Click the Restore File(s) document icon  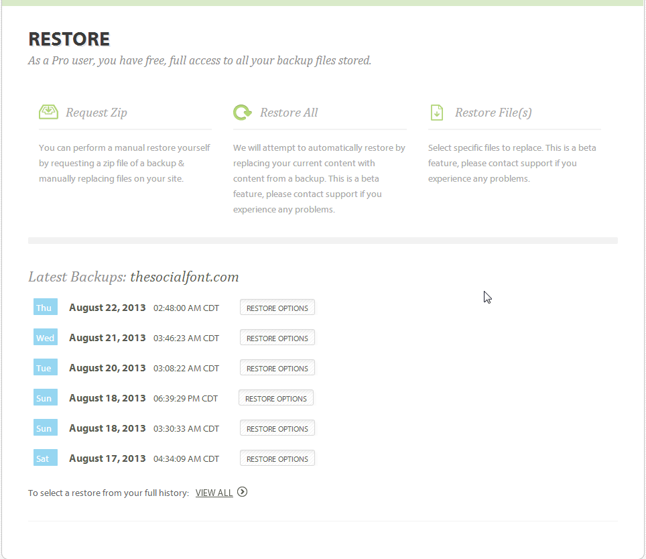click(437, 113)
